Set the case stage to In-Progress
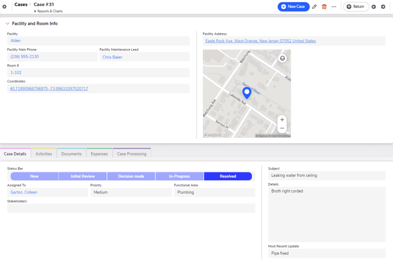Screen dimensions: 393x261 (x=179, y=176)
